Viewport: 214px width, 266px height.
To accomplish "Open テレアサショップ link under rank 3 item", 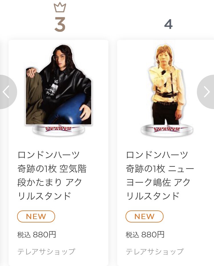I will point(46,252).
